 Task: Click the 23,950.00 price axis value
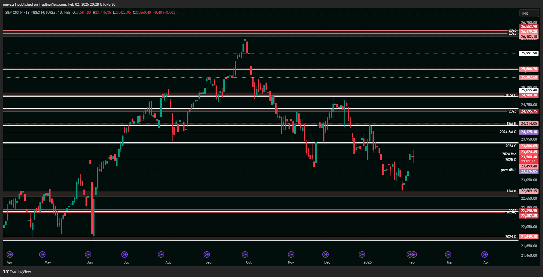529,139
